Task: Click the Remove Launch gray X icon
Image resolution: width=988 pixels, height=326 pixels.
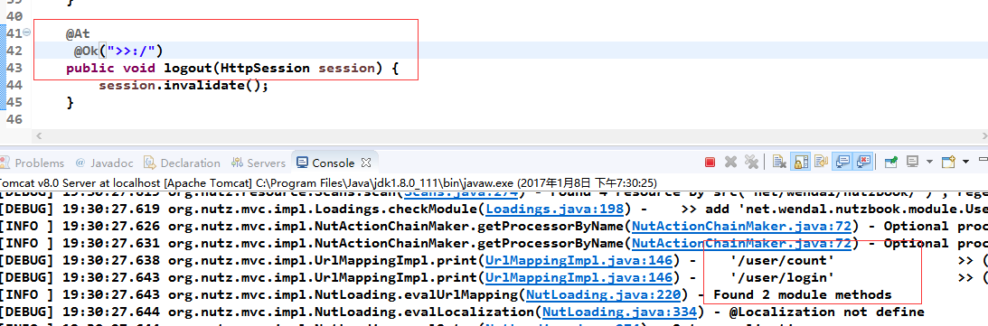Action: [731, 162]
